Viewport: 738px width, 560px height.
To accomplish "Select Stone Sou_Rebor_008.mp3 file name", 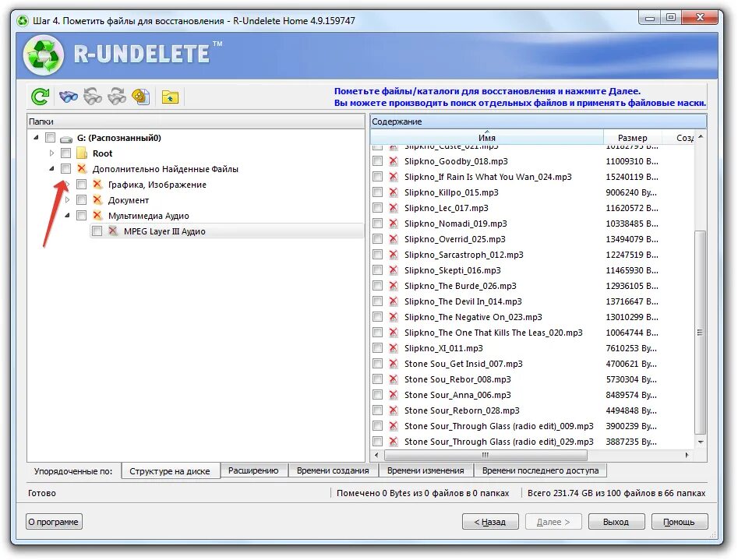I will 457,379.
